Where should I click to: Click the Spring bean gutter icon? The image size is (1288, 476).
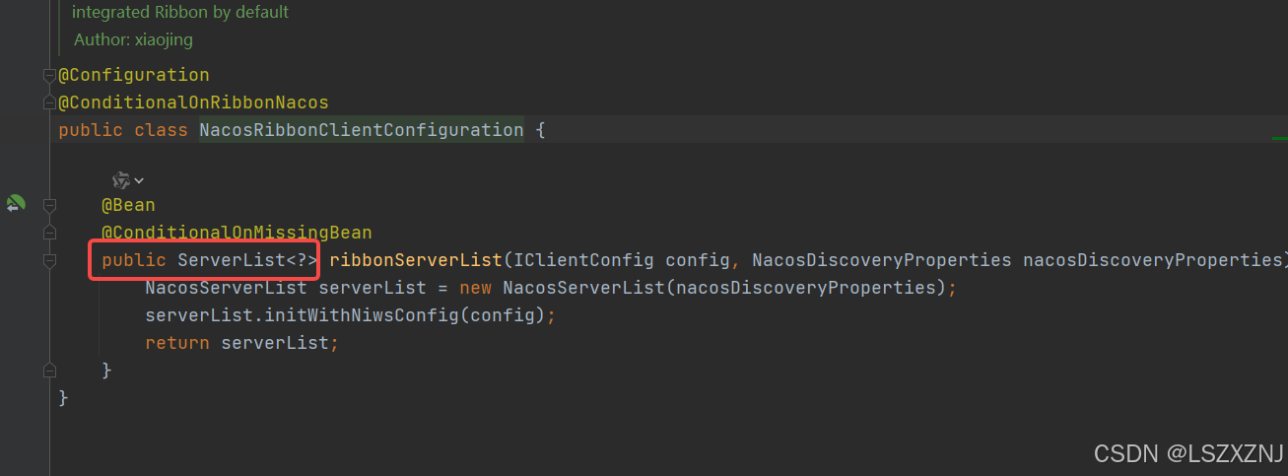pyautogui.click(x=15, y=204)
